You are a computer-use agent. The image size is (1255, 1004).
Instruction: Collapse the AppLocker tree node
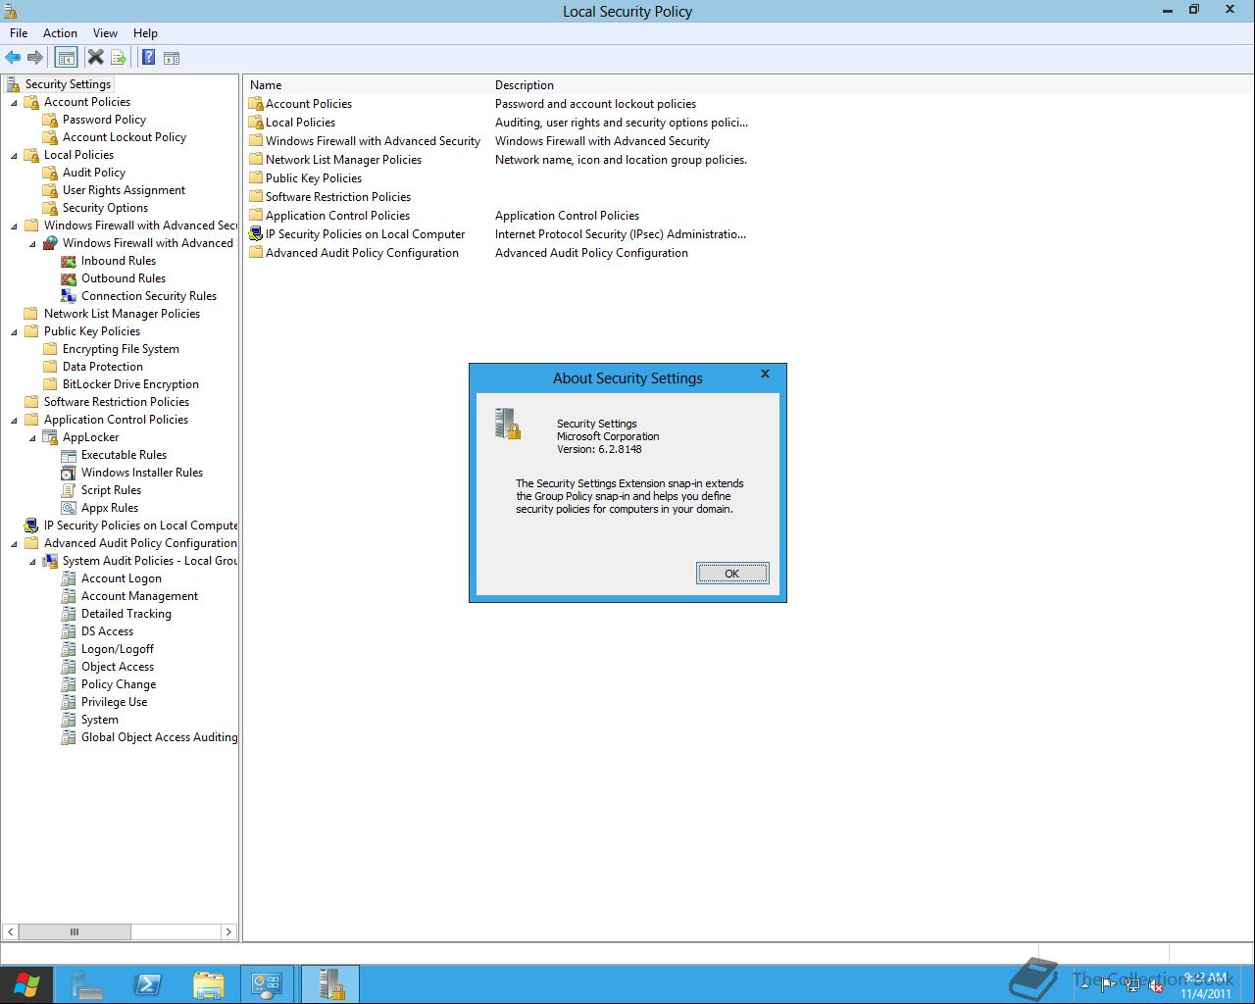click(x=32, y=437)
